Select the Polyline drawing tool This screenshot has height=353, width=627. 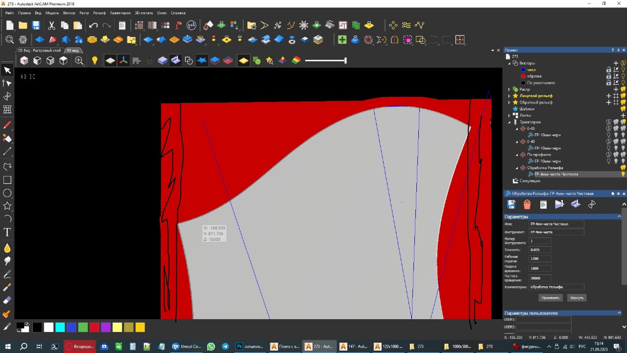tap(7, 167)
